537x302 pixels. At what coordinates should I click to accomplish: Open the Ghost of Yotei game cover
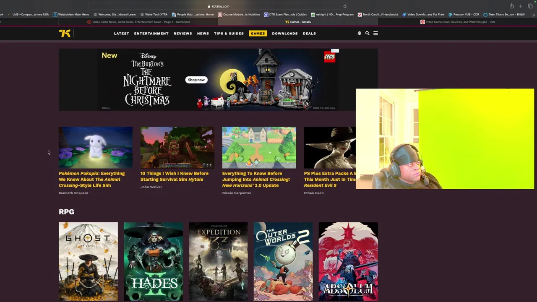click(88, 262)
